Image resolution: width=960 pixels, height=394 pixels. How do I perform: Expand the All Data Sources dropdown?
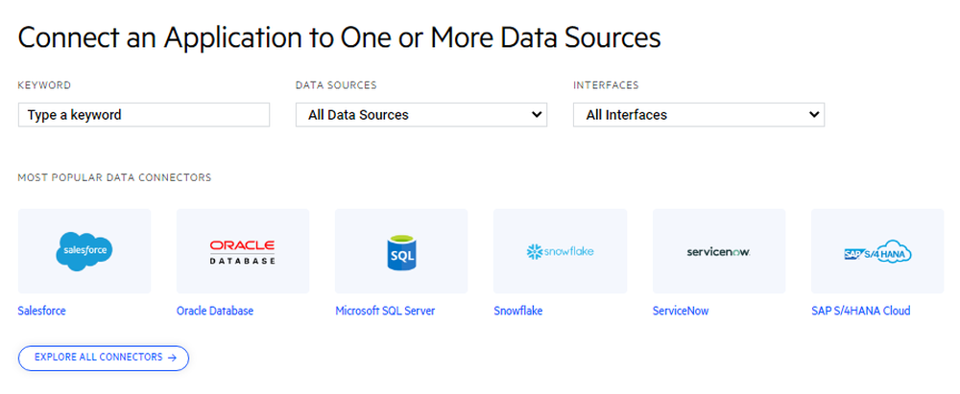click(x=421, y=115)
